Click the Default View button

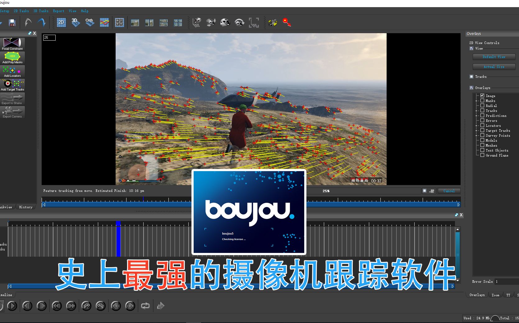[494, 57]
